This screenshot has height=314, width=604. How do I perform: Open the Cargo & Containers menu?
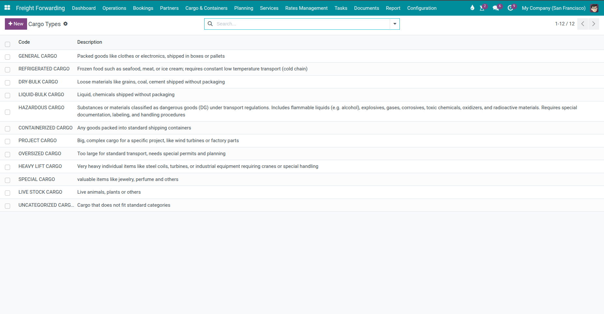[x=206, y=8]
